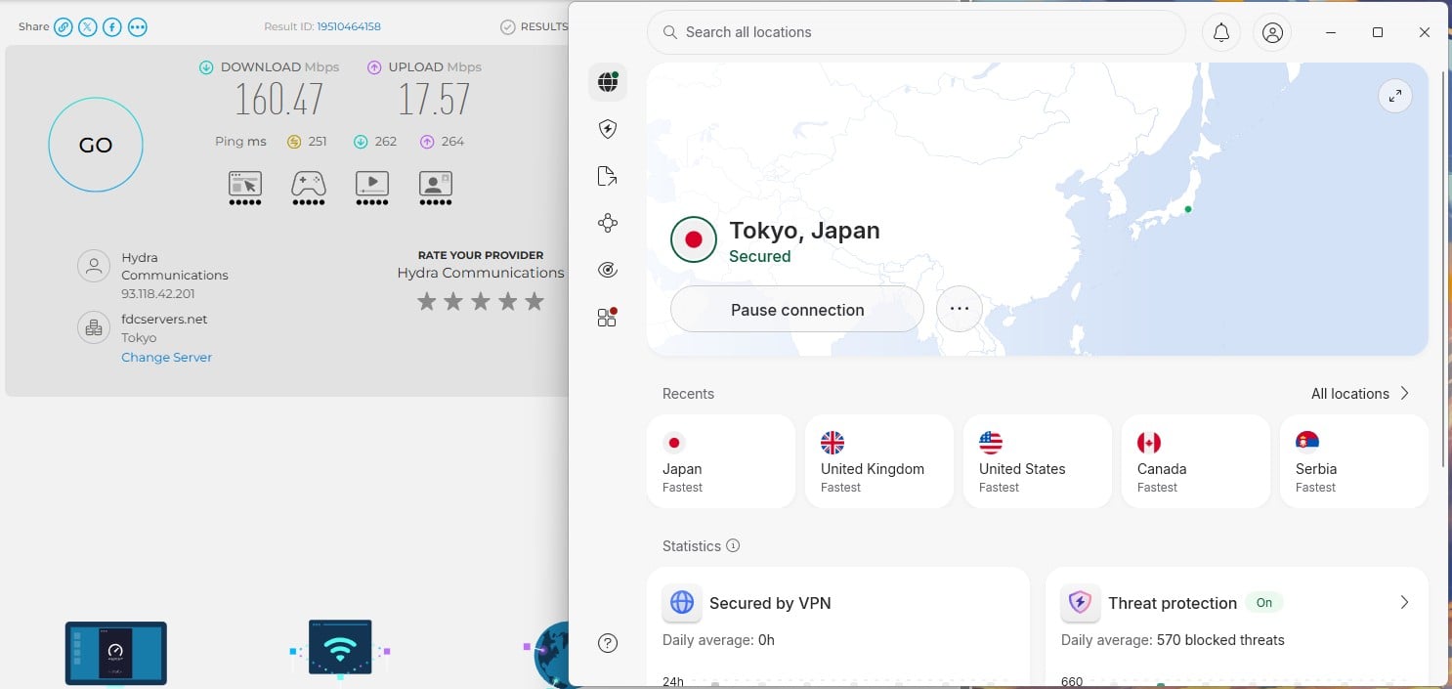Click the Secured status text
This screenshot has width=1452, height=689.
(x=760, y=257)
